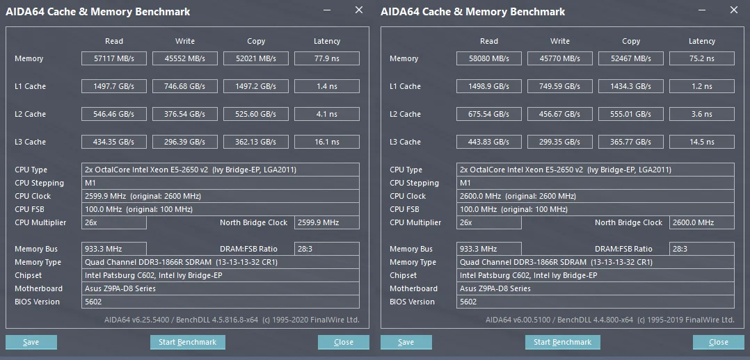Select L3 Cache Copy 362.13 GB/s

click(256, 142)
